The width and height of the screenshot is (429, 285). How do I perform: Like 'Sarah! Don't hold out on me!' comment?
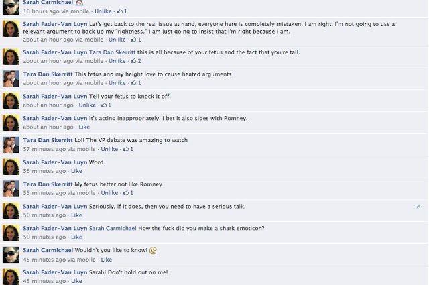[x=76, y=281]
